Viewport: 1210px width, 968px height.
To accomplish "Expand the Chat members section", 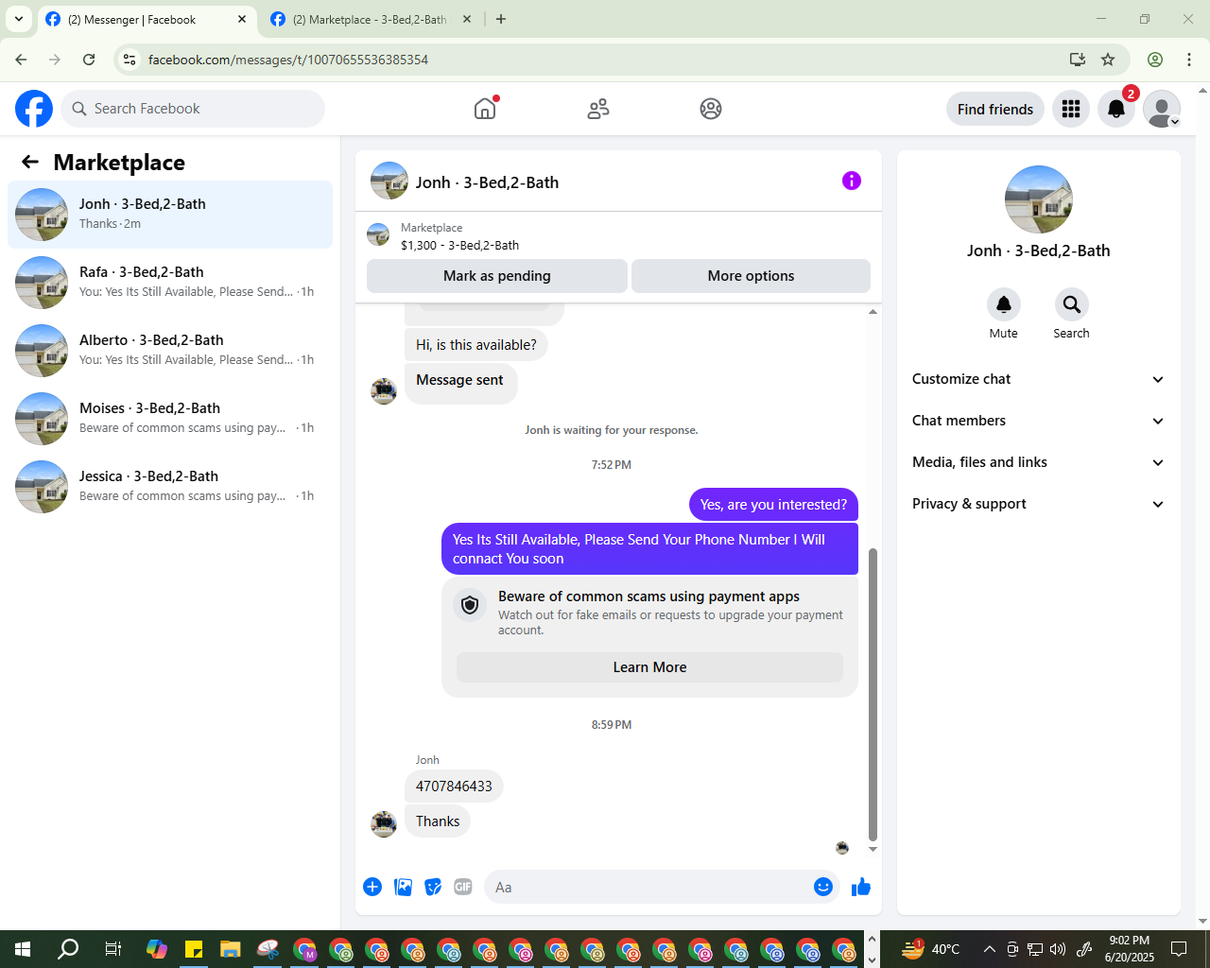I will click(1038, 421).
